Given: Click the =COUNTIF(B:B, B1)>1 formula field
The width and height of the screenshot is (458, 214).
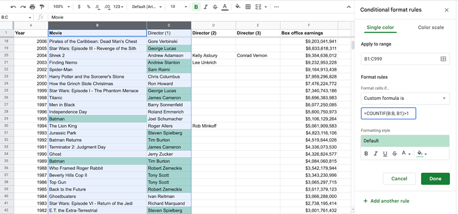Looking at the screenshot, I should click(388, 114).
